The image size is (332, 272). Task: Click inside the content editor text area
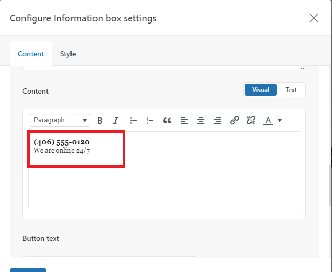pyautogui.click(x=164, y=170)
